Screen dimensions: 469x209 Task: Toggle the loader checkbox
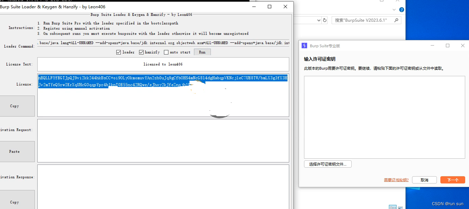(118, 52)
